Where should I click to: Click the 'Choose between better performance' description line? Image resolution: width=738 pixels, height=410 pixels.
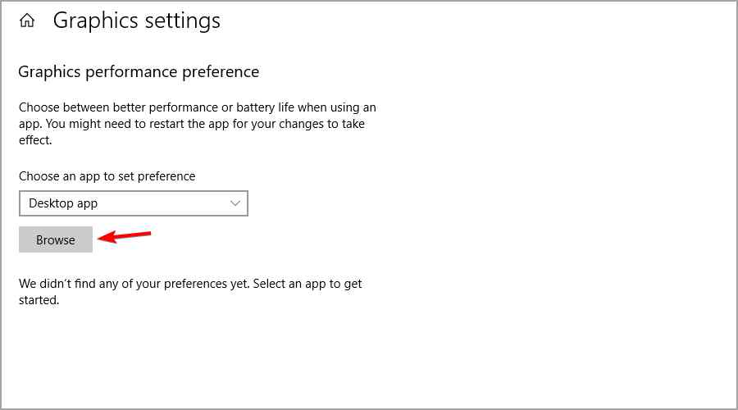[197, 107]
